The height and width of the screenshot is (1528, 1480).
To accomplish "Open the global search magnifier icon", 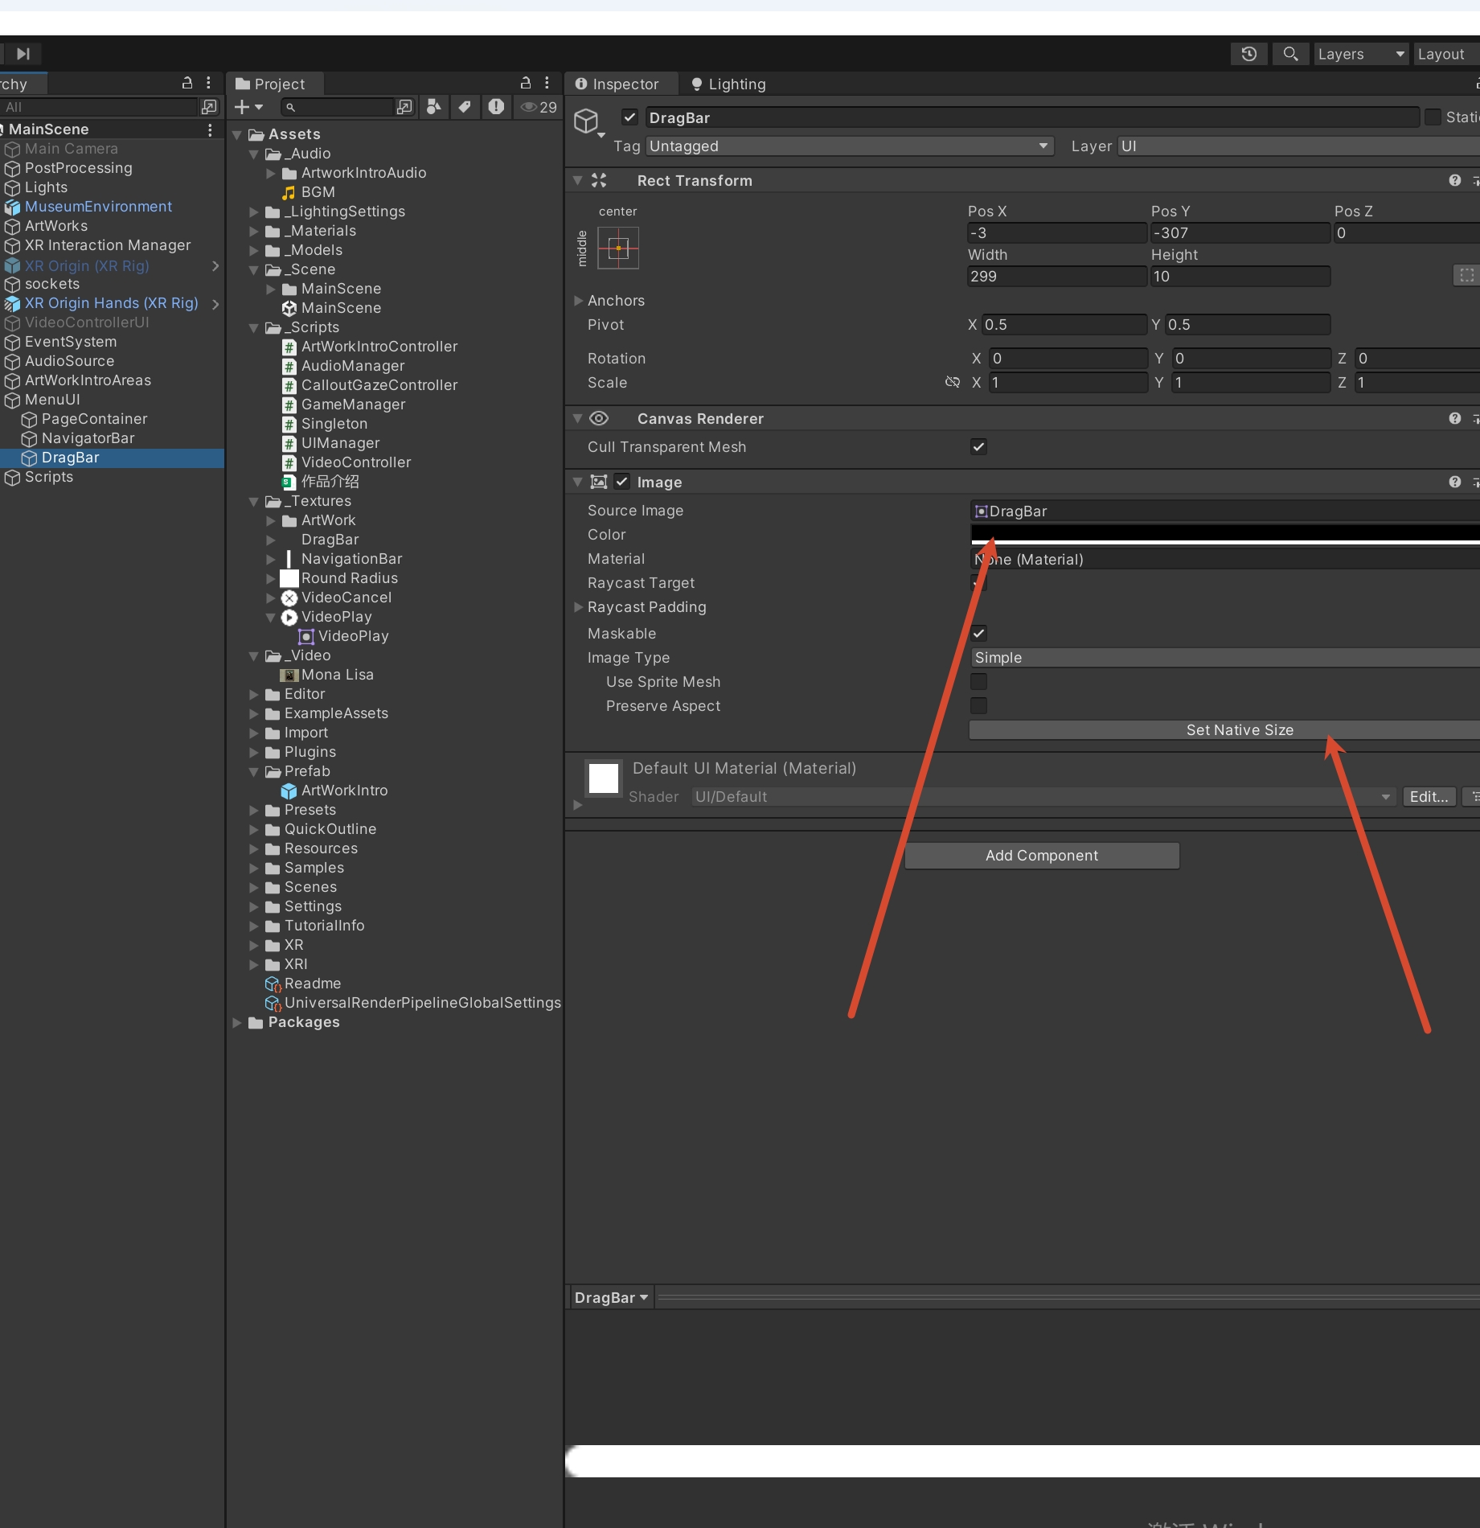I will 1290,54.
